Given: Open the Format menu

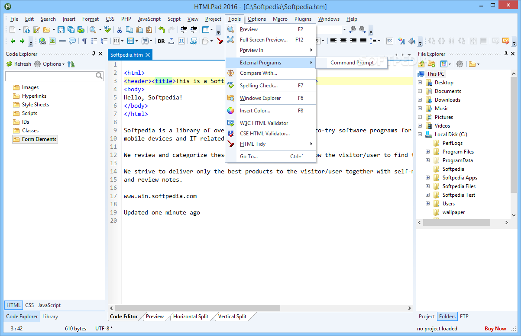Looking at the screenshot, I should [91, 19].
